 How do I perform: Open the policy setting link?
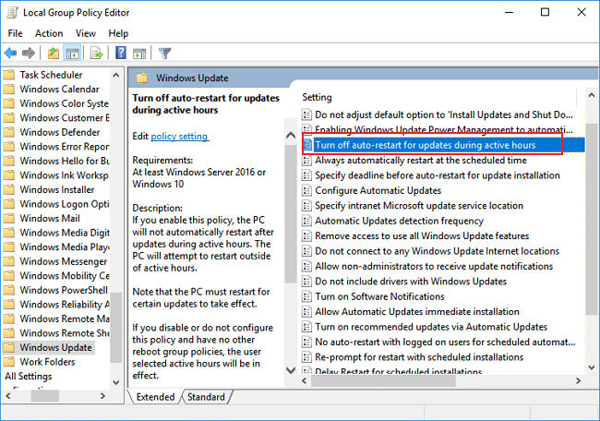(179, 137)
